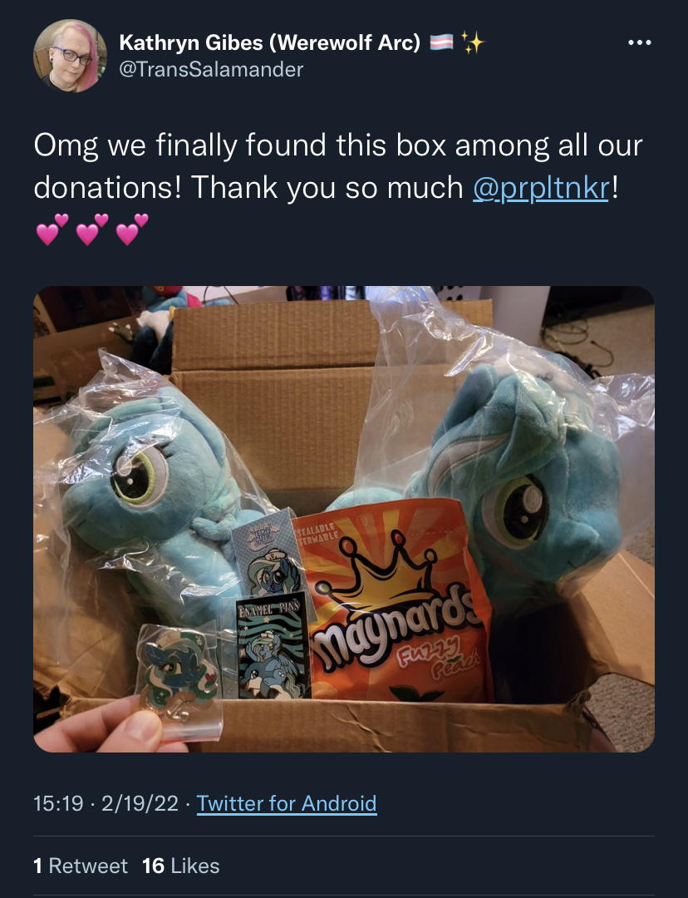View the 16 Likes list

pyautogui.click(x=181, y=866)
